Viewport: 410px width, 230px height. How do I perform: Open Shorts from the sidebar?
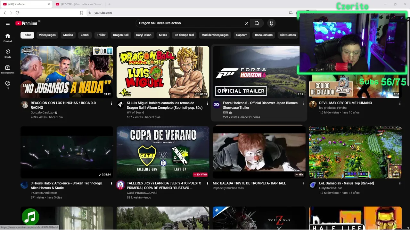[x=8, y=54]
